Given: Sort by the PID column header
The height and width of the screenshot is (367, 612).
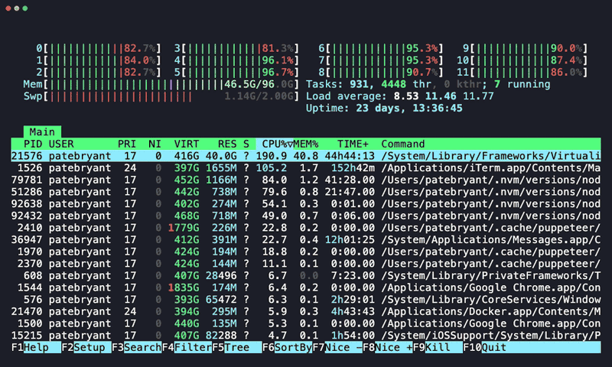Looking at the screenshot, I should pyautogui.click(x=33, y=144).
